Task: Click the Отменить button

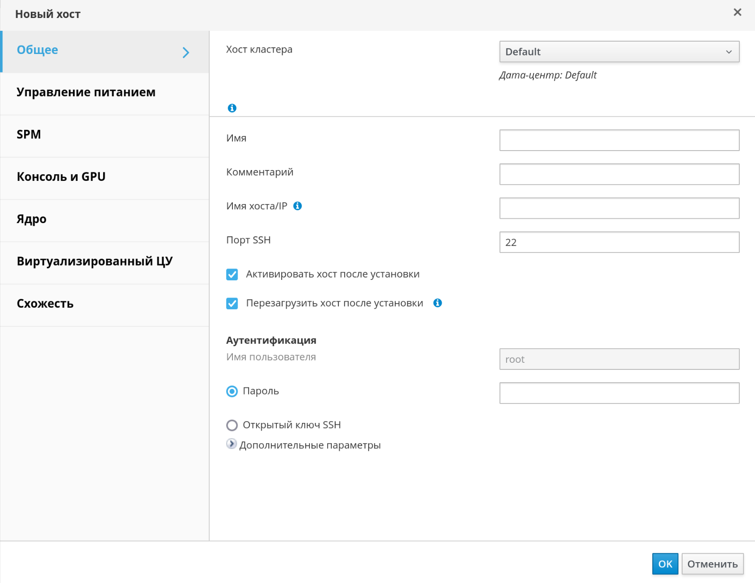Action: (712, 564)
